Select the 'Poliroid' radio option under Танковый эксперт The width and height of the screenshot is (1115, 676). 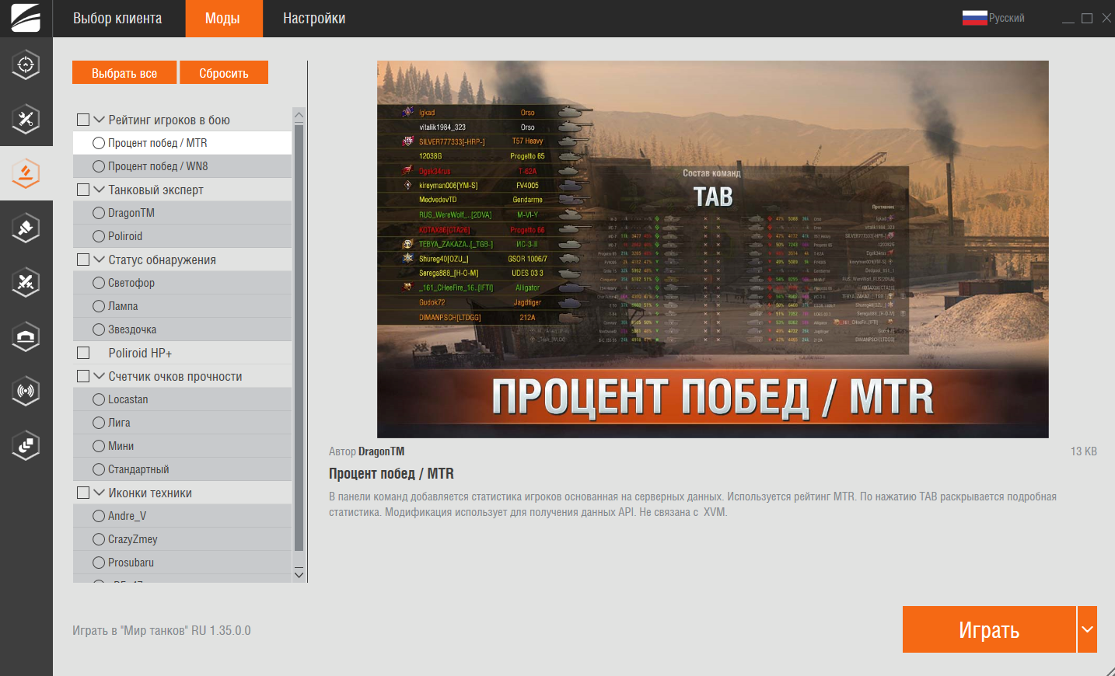click(99, 236)
